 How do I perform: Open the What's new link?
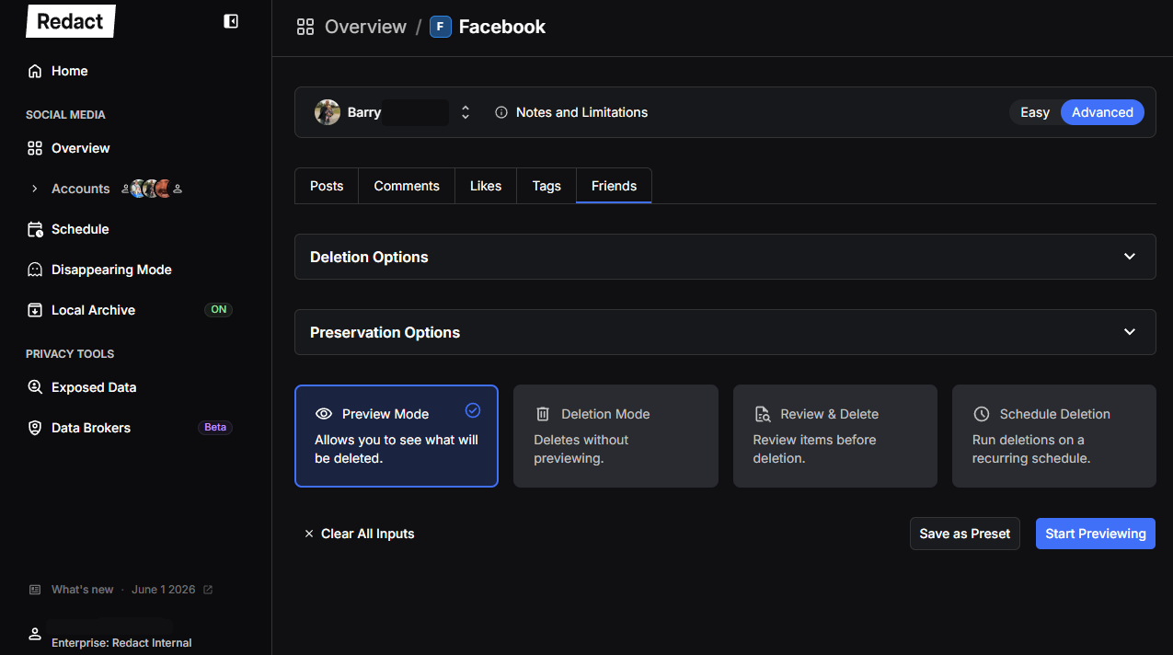83,590
